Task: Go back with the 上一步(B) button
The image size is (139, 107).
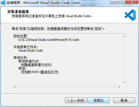Action: pyautogui.click(x=76, y=100)
